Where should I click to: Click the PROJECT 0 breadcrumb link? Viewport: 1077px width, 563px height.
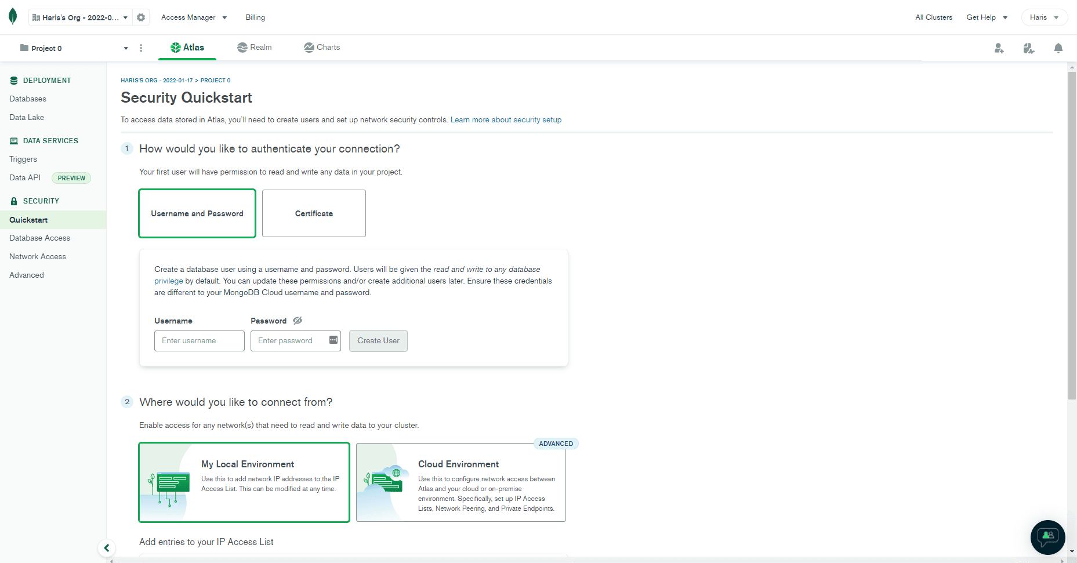tap(215, 81)
